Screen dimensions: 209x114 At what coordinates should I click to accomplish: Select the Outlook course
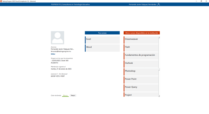click(141, 64)
